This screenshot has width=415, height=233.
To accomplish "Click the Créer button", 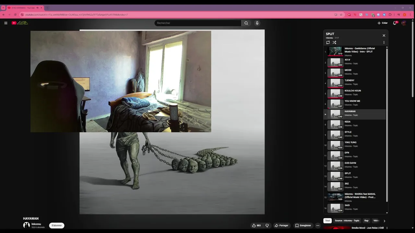I will click(x=383, y=23).
